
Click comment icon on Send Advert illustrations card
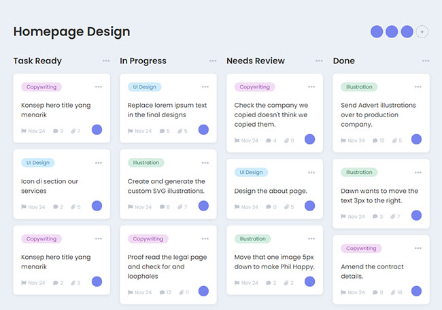(372, 140)
